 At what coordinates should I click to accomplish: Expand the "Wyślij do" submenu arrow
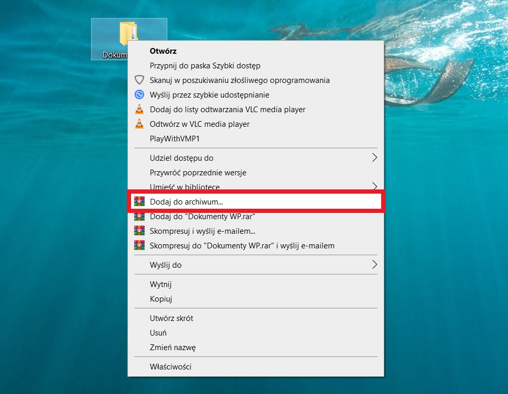(375, 265)
